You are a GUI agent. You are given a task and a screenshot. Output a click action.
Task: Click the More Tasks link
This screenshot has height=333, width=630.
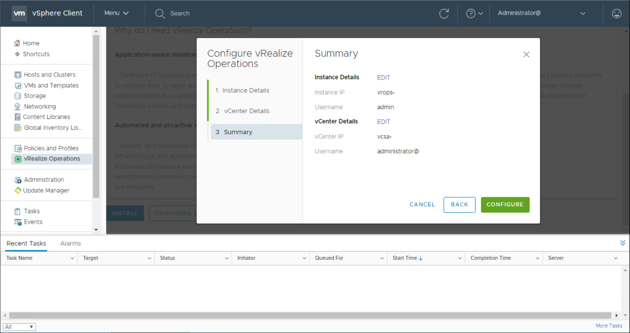[609, 326]
